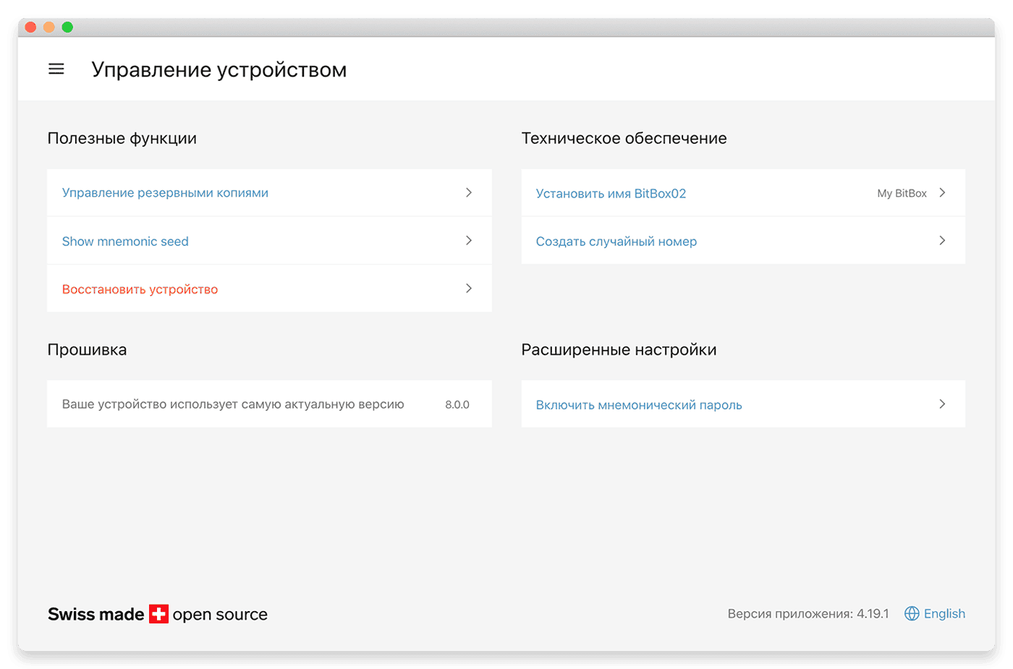Open Show mnemonic seed option
1013x669 pixels.
tap(269, 241)
